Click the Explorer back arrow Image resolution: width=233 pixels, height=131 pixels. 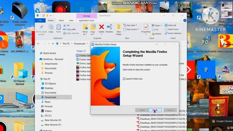[x=39, y=44]
